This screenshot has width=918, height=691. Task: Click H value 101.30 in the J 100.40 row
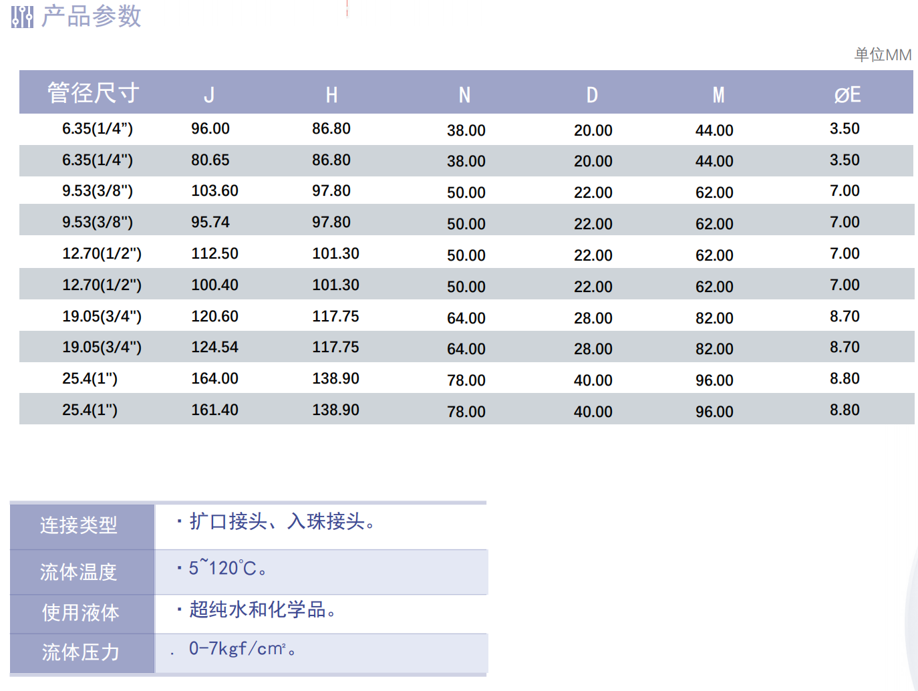click(x=335, y=285)
